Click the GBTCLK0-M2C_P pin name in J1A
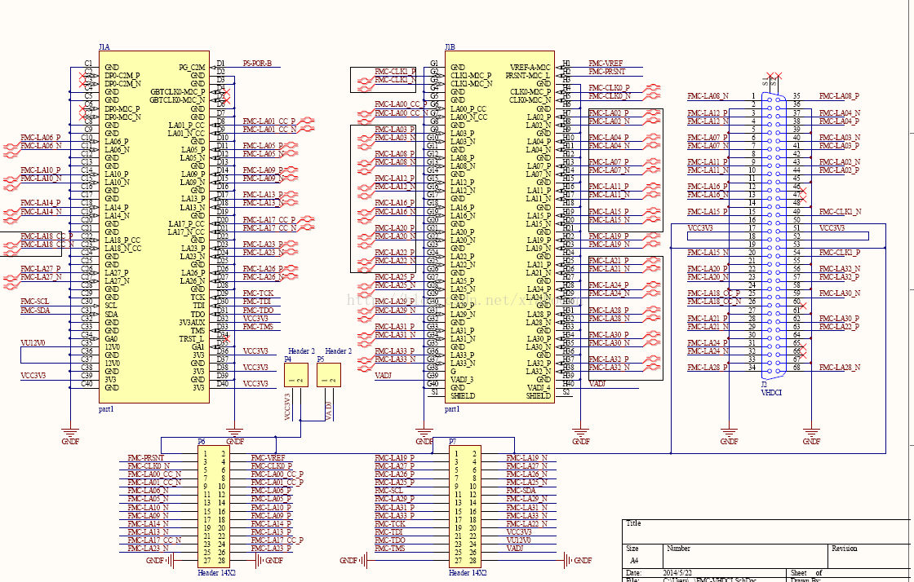The image size is (914, 582). tap(178, 92)
